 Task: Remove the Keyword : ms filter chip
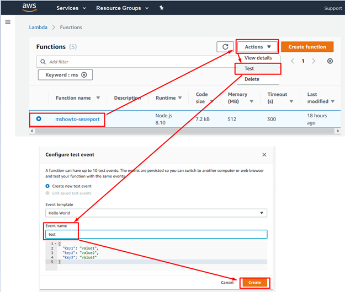pyautogui.click(x=84, y=75)
